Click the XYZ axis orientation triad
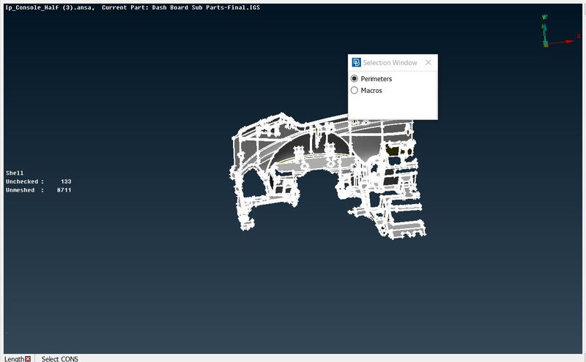 [560, 31]
